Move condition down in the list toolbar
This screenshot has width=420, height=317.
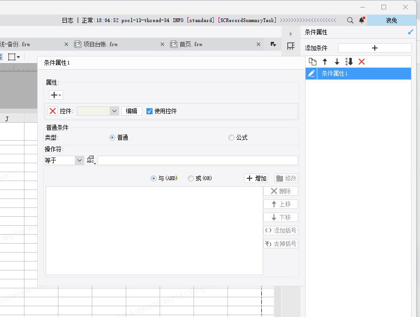[x=337, y=62]
